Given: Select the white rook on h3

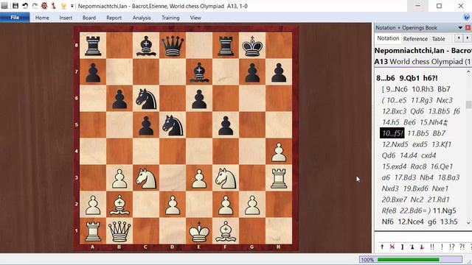Looking at the screenshot, I should point(279,178).
